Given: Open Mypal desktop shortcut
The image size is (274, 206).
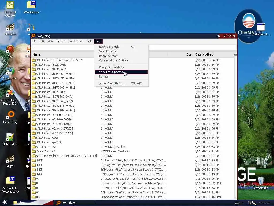Looking at the screenshot, I should pos(10,161).
